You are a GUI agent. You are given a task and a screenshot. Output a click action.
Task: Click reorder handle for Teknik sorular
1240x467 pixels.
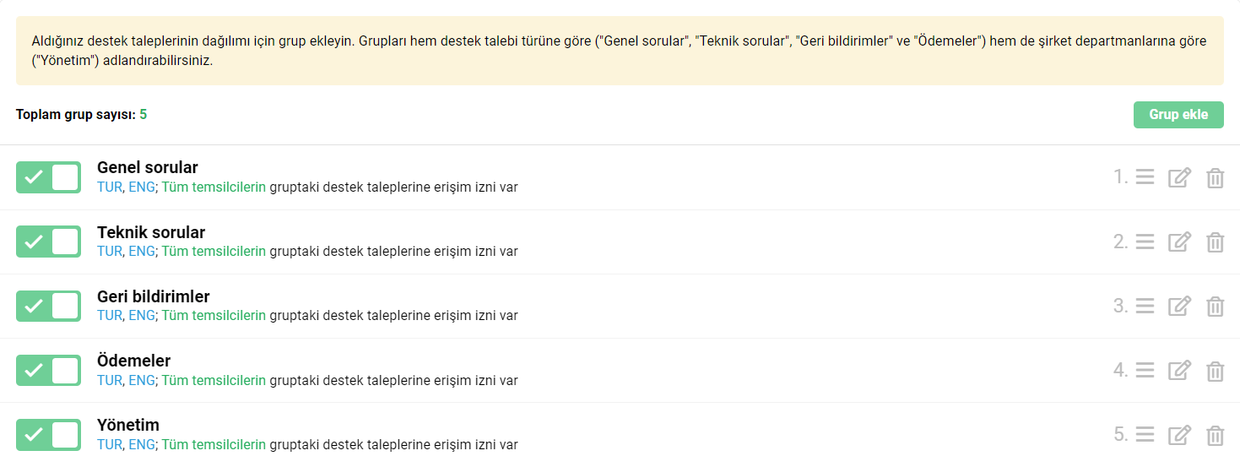[x=1145, y=242]
